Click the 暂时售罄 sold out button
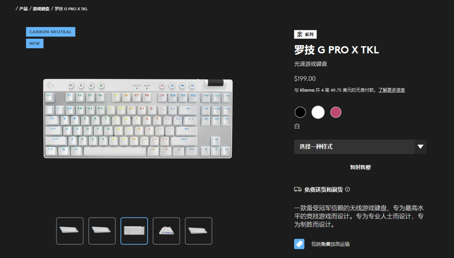This screenshot has width=454, height=258. [x=360, y=167]
